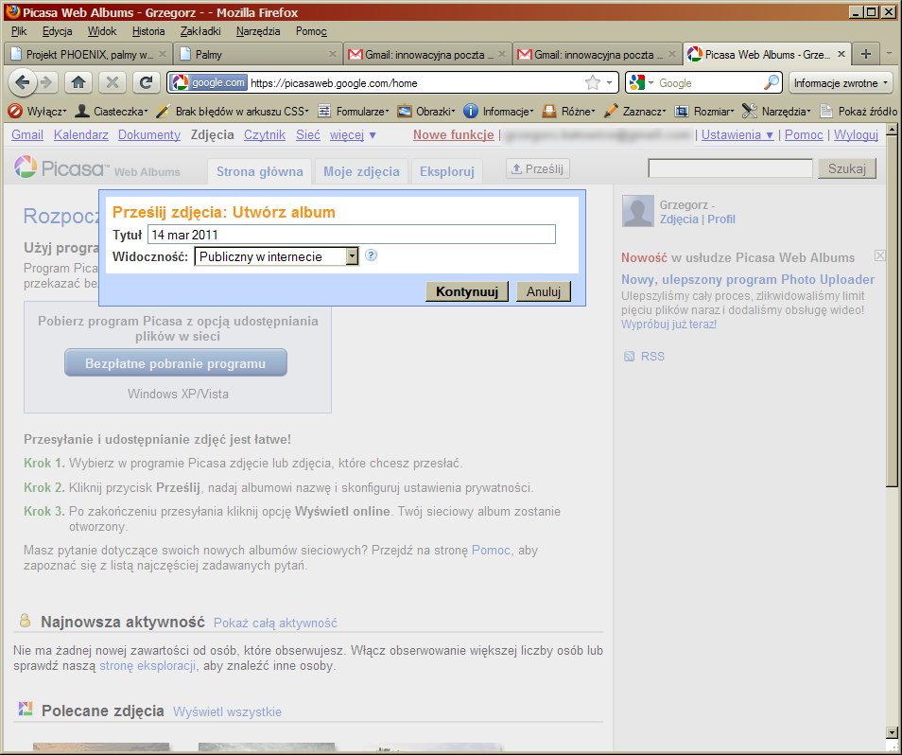This screenshot has height=755, width=902.
Task: Reload the page with refresh icon
Action: pos(147,83)
